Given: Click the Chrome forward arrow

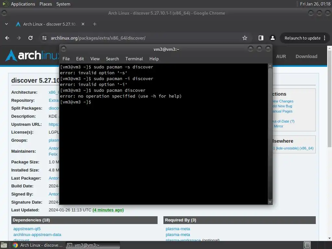Looking at the screenshot, I should (19, 38).
